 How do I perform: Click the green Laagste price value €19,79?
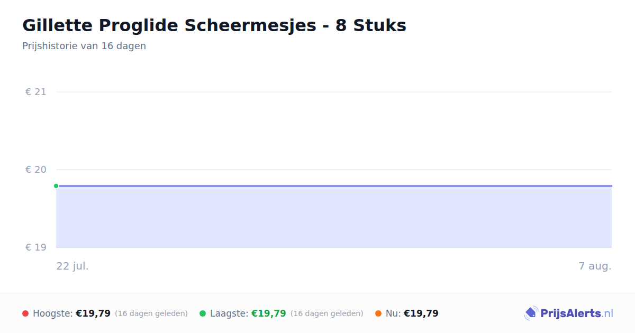tap(269, 313)
